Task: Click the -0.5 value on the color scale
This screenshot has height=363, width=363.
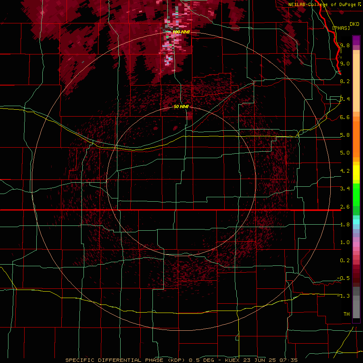Action: (344, 278)
